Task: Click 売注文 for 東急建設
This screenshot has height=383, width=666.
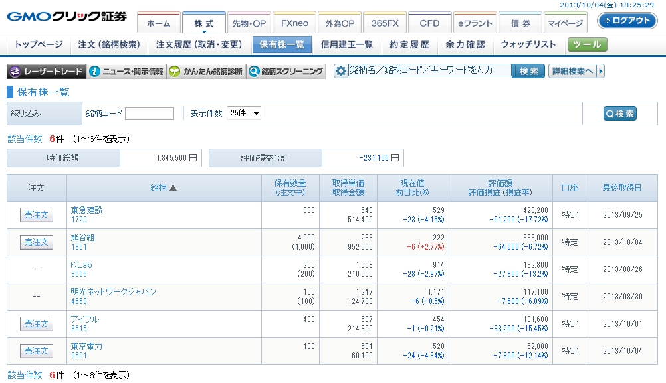Action: 37,215
